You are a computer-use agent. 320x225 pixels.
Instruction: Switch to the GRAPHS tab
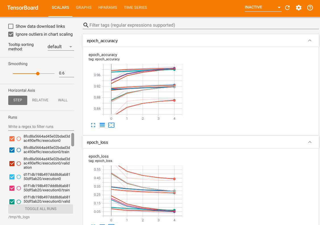point(84,8)
